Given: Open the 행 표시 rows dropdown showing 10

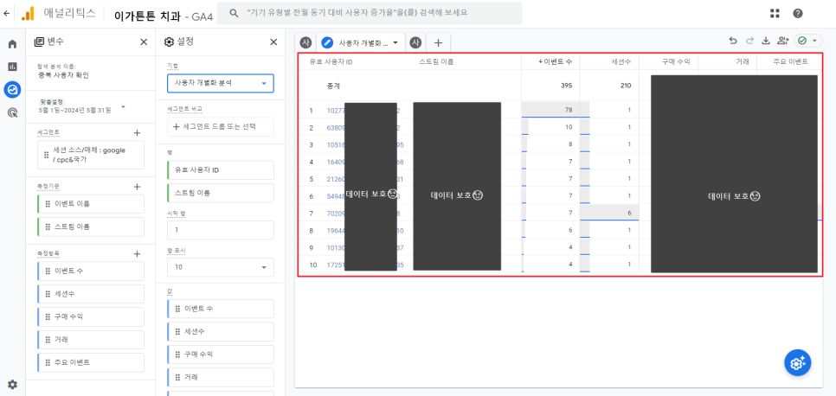Looking at the screenshot, I should tap(220, 267).
